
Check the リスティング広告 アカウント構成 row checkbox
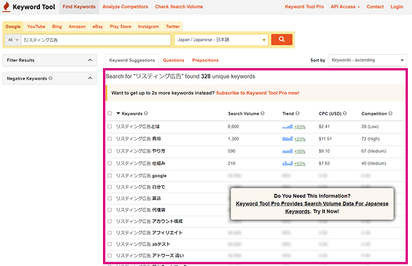[x=109, y=221]
